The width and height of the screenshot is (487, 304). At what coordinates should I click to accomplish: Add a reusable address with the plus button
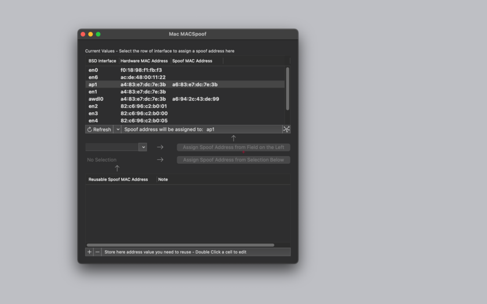coord(89,252)
